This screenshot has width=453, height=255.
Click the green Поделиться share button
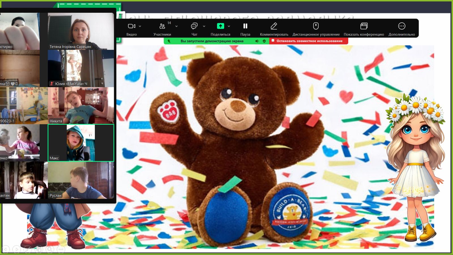coord(220,29)
